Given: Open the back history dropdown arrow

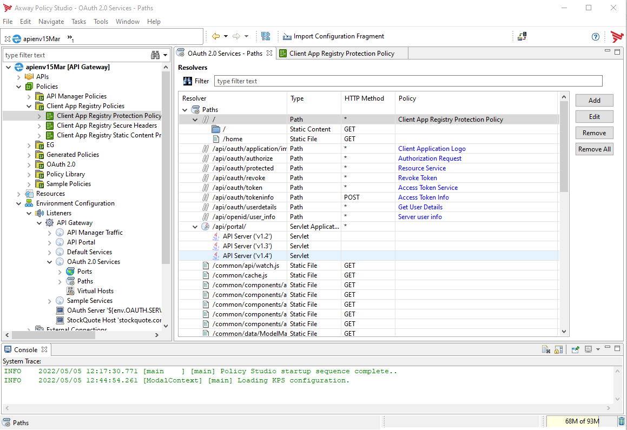Looking at the screenshot, I should pyautogui.click(x=226, y=36).
